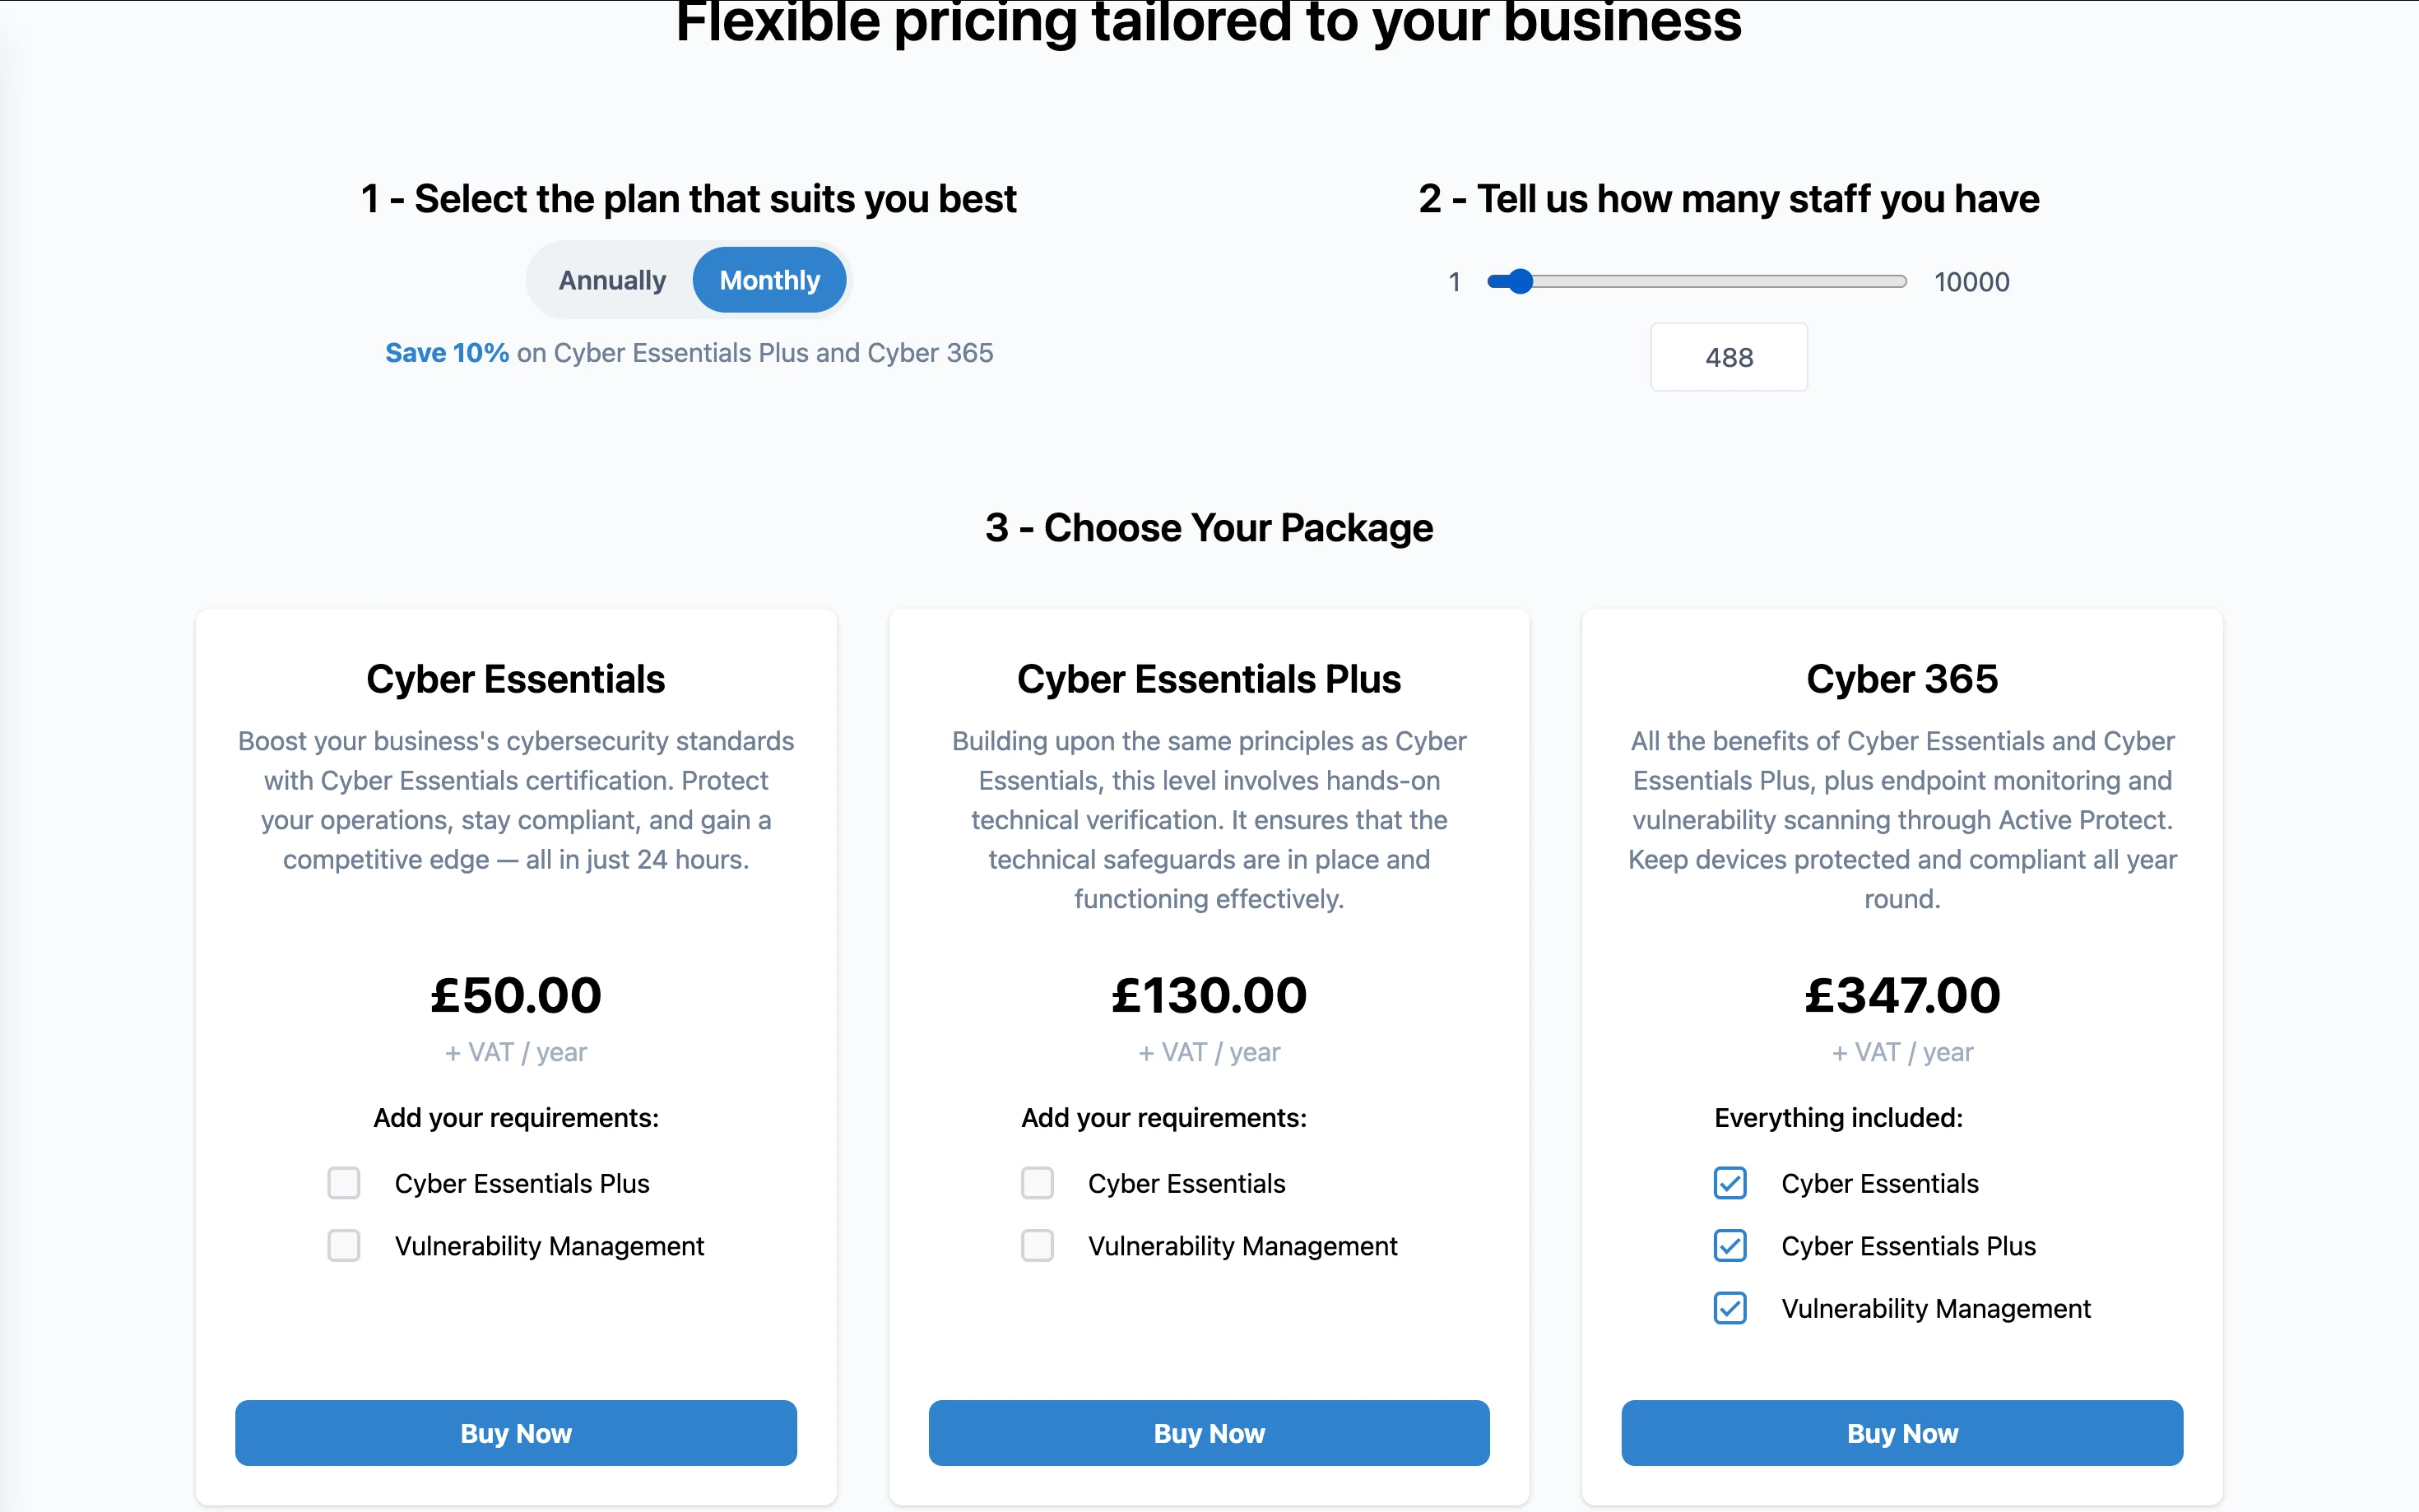This screenshot has width=2419, height=1512.
Task: Click the £130.00 price
Action: pyautogui.click(x=1209, y=995)
